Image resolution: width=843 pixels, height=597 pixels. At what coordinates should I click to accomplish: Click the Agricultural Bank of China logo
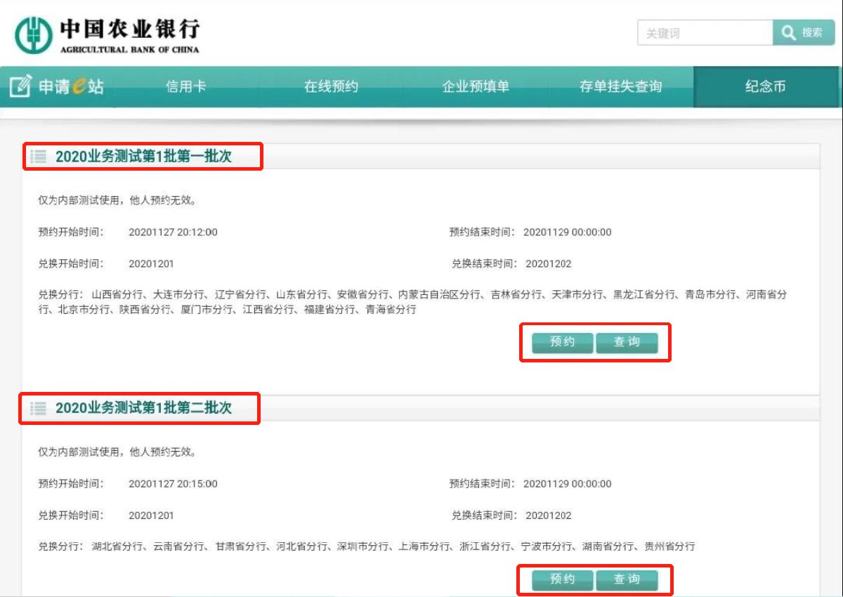tap(34, 34)
